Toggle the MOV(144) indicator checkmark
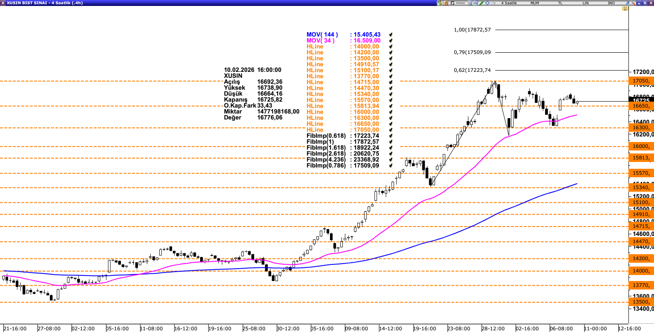 tap(390, 35)
